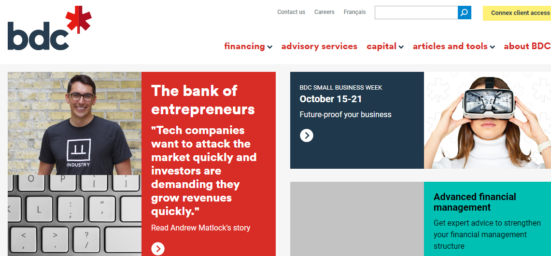This screenshot has width=551, height=256.
Task: Click the Contact us link
Action: (x=291, y=12)
